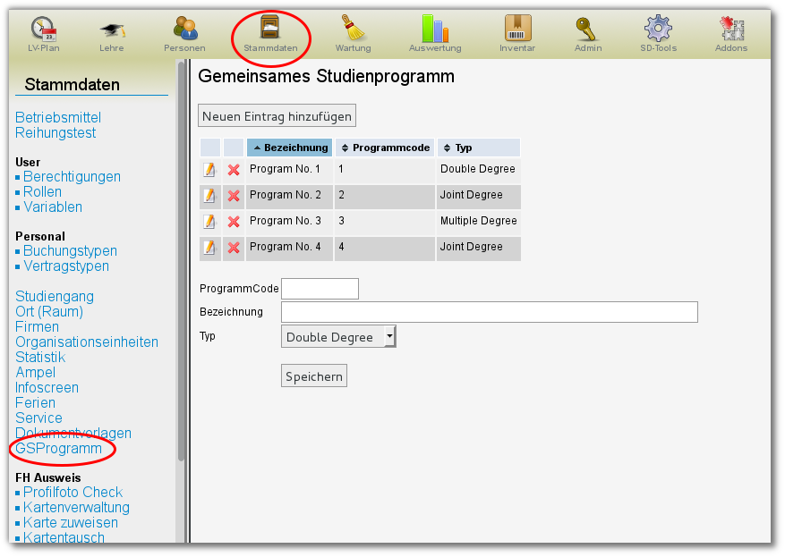
Task: Open SD-Tools gear icon
Action: point(658,29)
